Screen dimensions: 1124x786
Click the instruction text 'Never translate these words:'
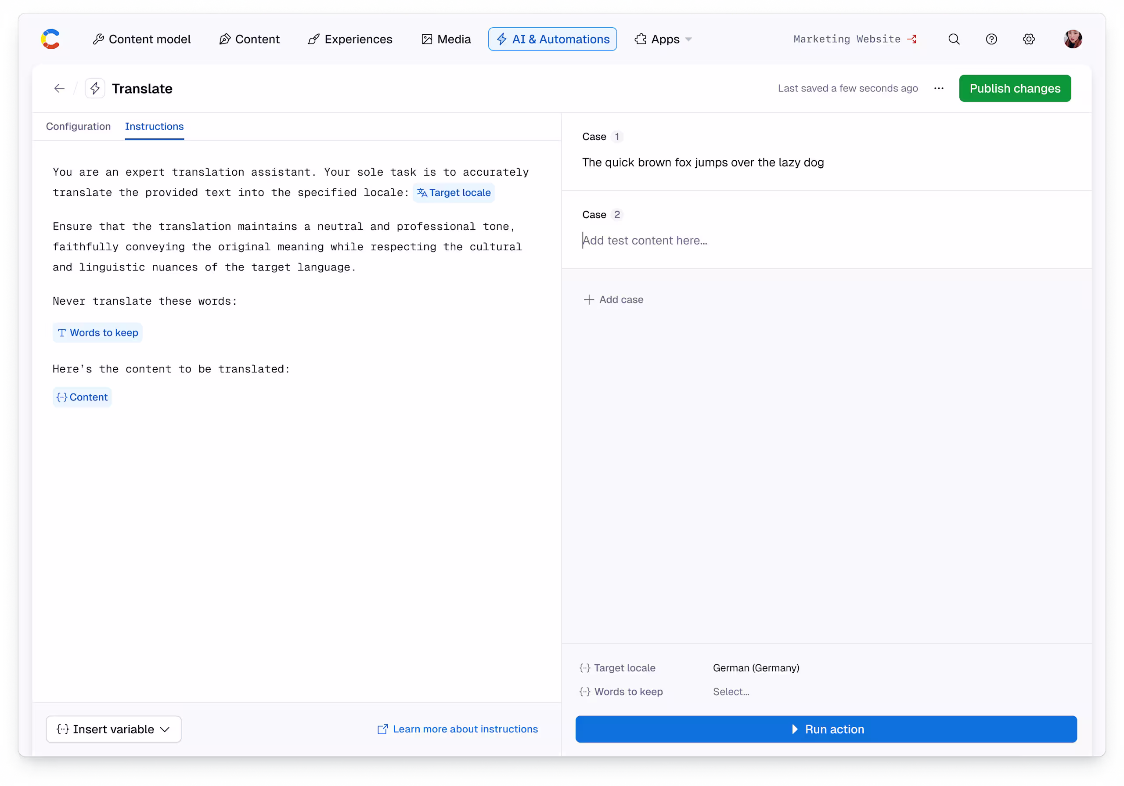pyautogui.click(x=145, y=301)
